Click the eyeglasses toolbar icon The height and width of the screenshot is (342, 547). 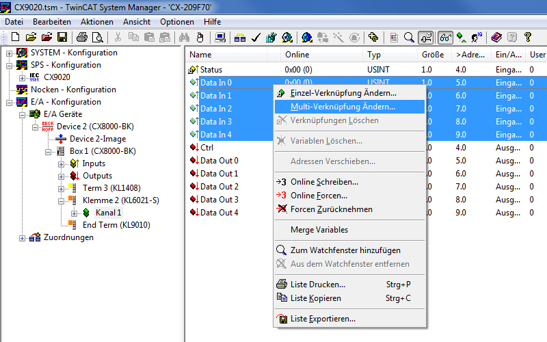tap(446, 37)
